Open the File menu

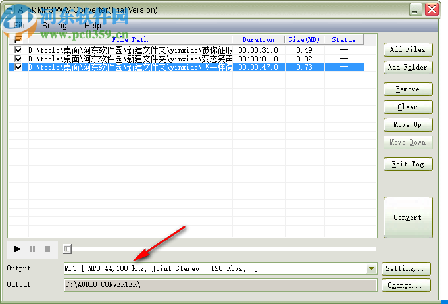point(20,26)
